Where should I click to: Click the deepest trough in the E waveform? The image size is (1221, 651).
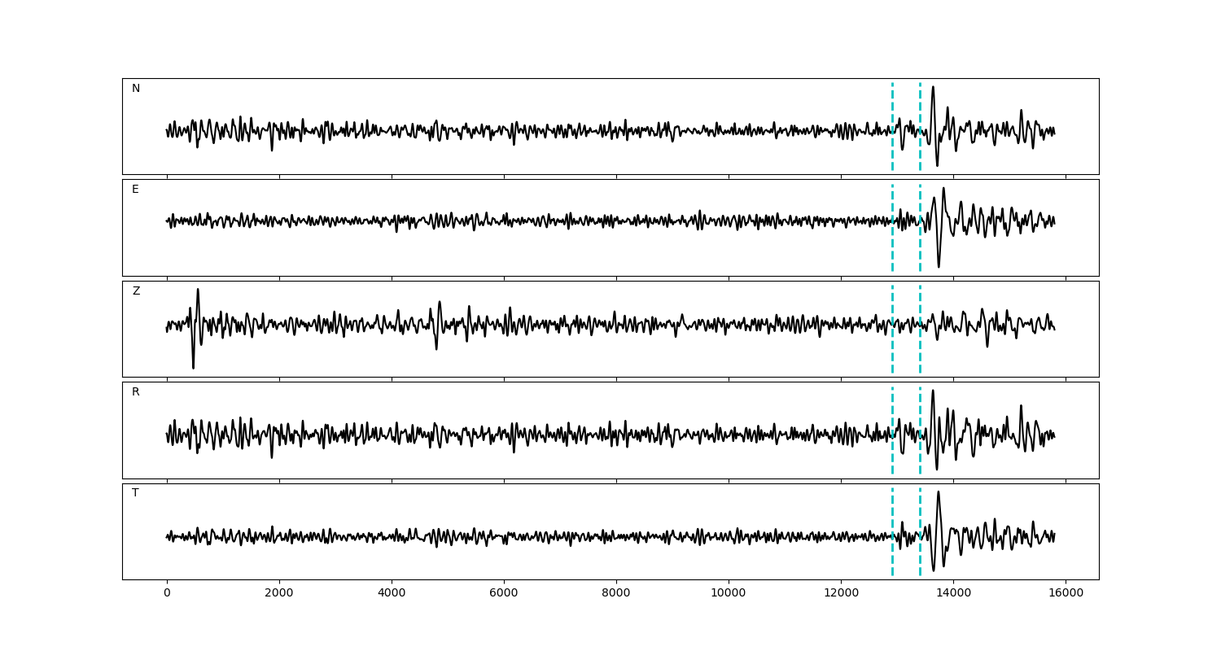coord(939,265)
